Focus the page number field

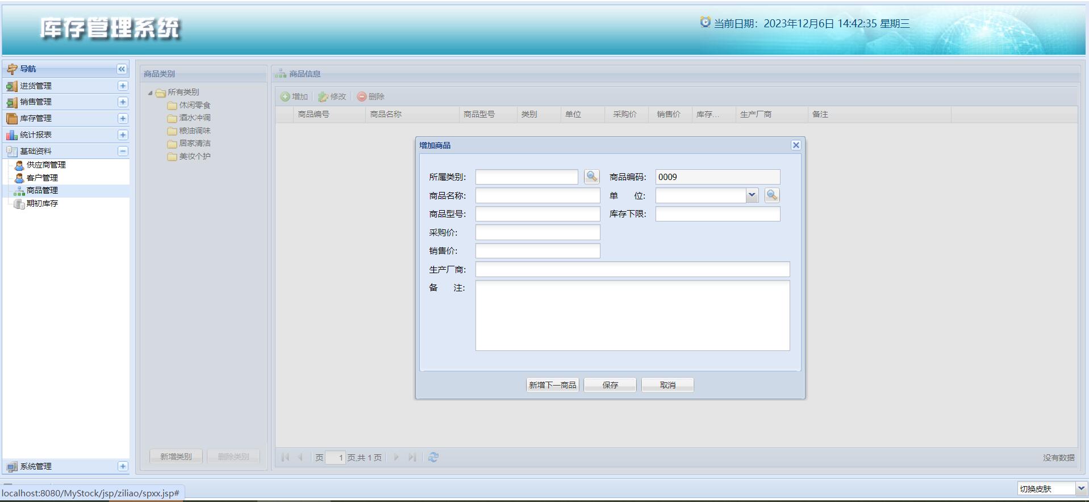pyautogui.click(x=335, y=458)
